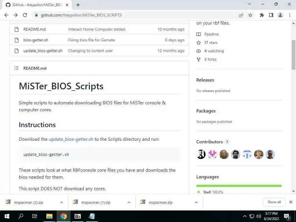Click the Shell 100.0% language link
The image size is (296, 222).
(213, 192)
